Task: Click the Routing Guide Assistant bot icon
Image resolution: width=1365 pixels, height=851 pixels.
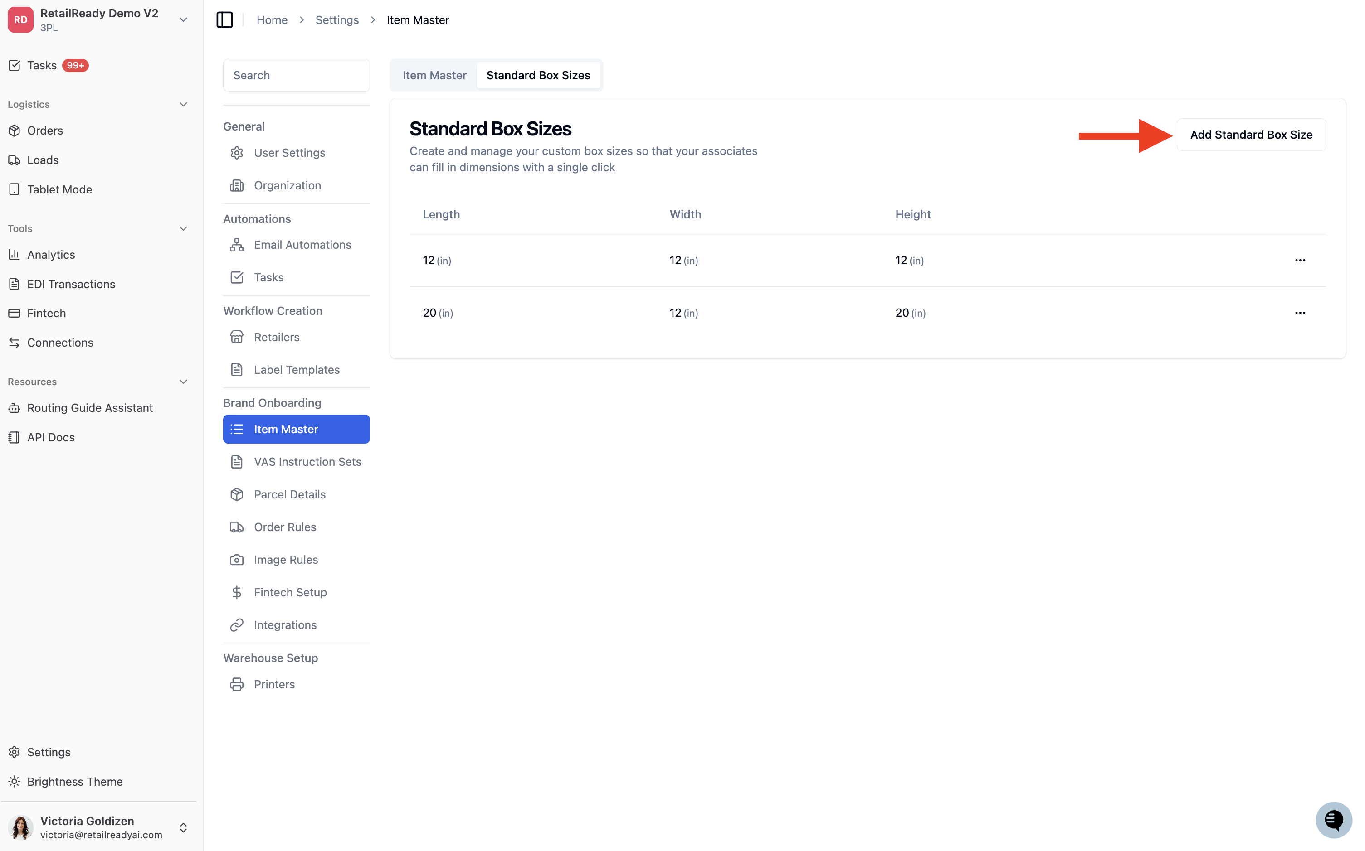Action: coord(15,407)
